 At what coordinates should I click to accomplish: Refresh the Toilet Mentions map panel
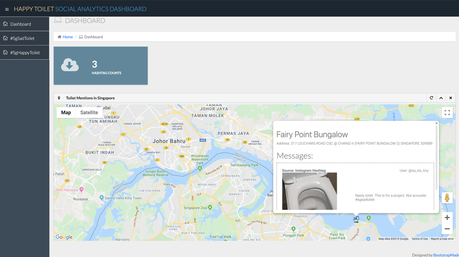coord(431,98)
